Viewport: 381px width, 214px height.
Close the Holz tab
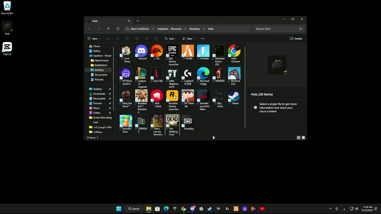tap(129, 21)
